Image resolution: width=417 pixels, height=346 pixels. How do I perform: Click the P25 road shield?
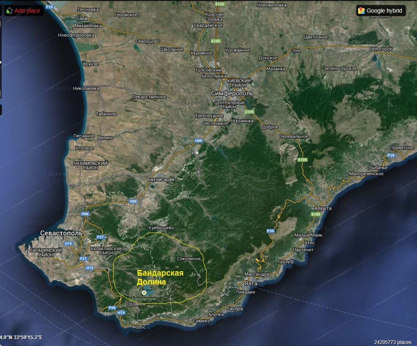point(49,7)
